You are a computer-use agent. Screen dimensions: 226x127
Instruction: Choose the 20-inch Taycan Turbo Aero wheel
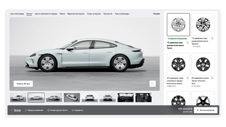(x=203, y=64)
